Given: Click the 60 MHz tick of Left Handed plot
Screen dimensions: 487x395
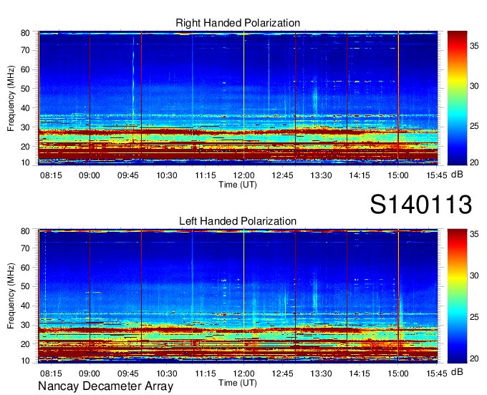Looking at the screenshot, I should tap(25, 268).
